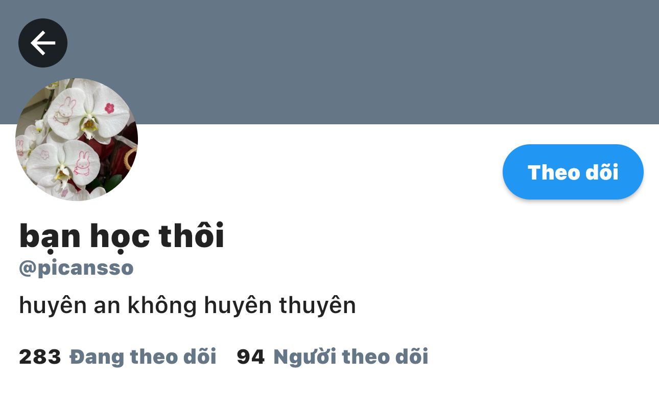This screenshot has width=659, height=399.
Task: Click the lower orchid with bunny drawing in avatar
Action: (64, 164)
